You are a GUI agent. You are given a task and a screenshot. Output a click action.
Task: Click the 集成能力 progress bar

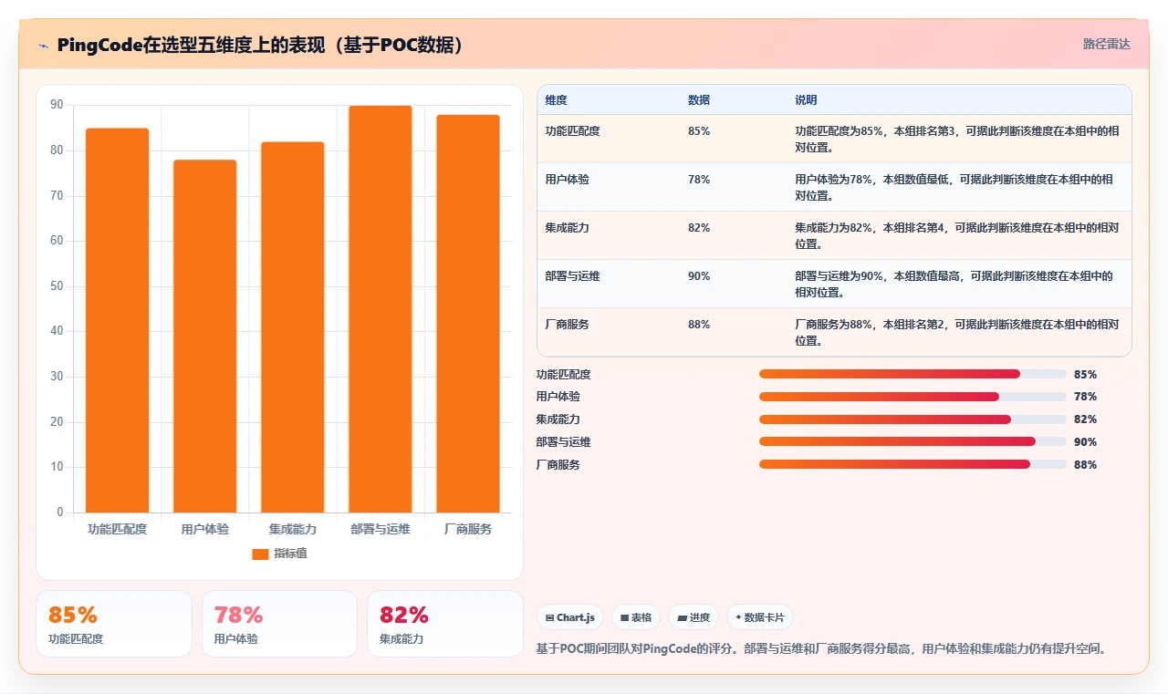point(912,420)
